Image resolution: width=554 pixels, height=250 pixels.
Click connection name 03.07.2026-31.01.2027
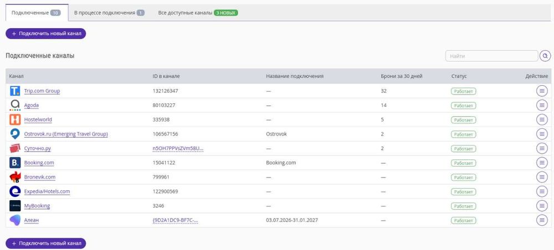tap(292, 220)
